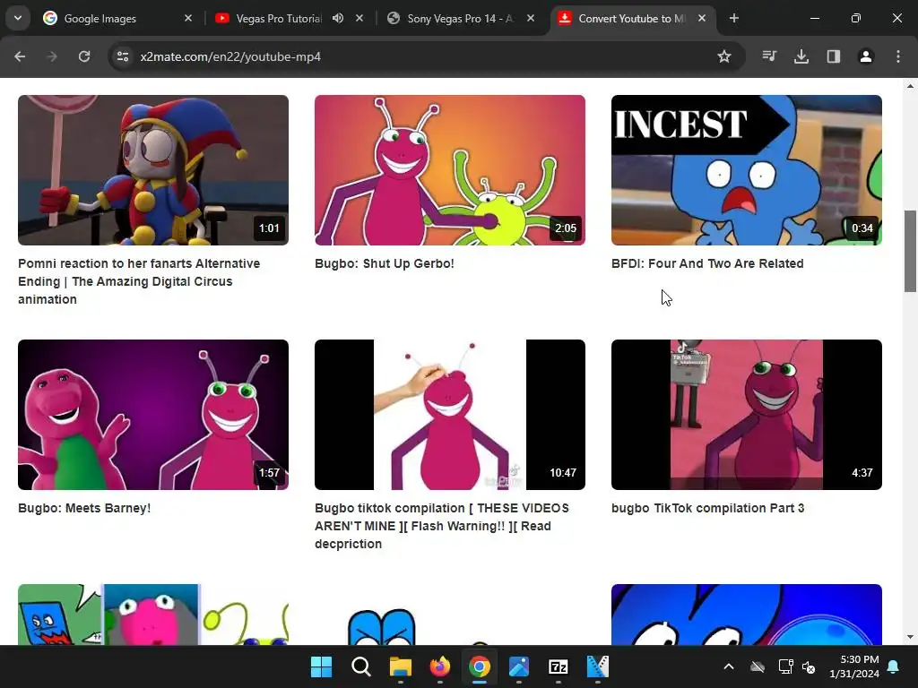The width and height of the screenshot is (918, 688).
Task: Toggle the Chrome side panel icon
Action: point(834,56)
